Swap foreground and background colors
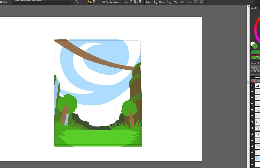Viewport: 260px width, 168px height. [x=252, y=48]
